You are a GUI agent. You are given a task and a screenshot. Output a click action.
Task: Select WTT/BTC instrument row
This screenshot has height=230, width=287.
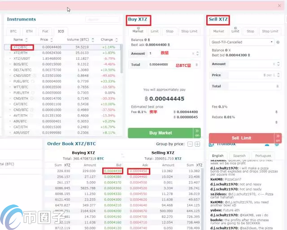62,87
